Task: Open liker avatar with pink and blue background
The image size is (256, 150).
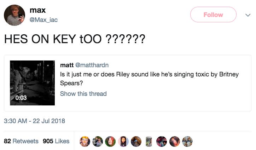Action: point(123,141)
